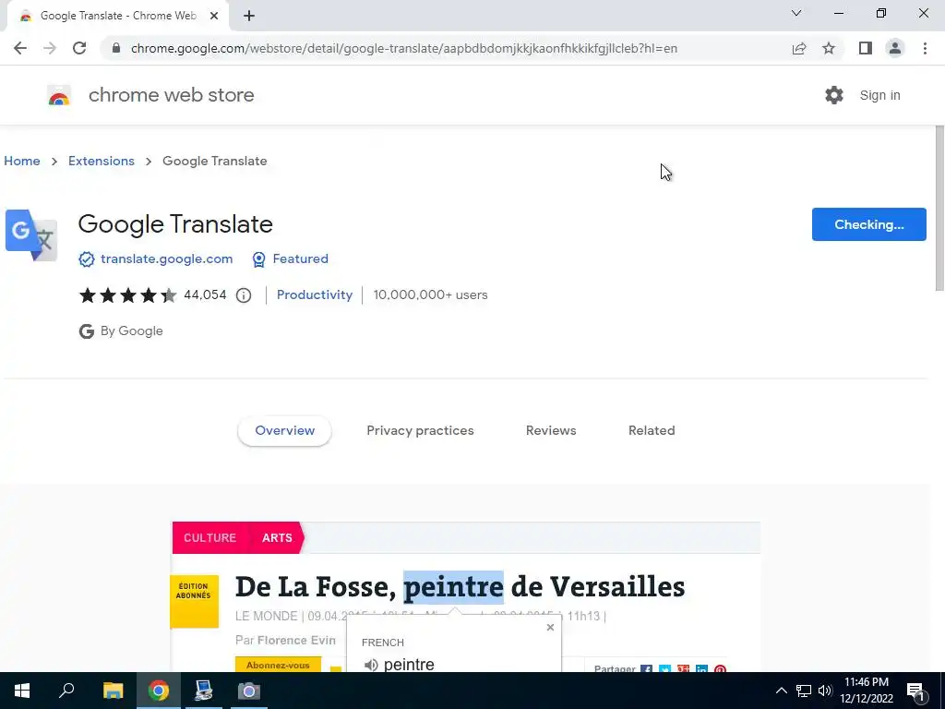Close the French translation popup
Screen dimensions: 945x709
(x=550, y=627)
